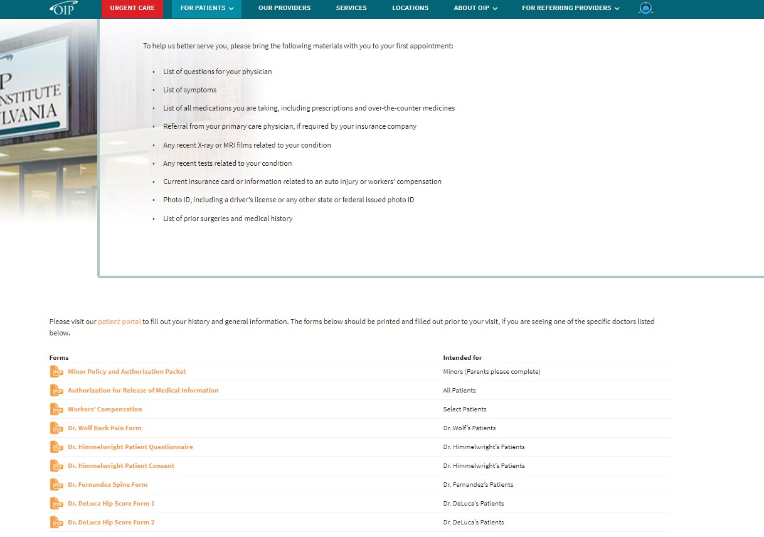
Task: Click the 'Intended for' column header
Action: click(x=462, y=358)
